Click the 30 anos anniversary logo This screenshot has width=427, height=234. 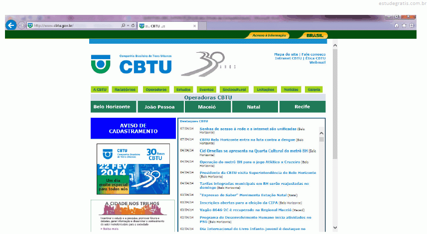(208, 64)
